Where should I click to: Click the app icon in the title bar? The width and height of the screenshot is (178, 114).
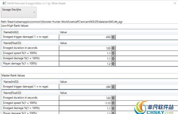3,3
